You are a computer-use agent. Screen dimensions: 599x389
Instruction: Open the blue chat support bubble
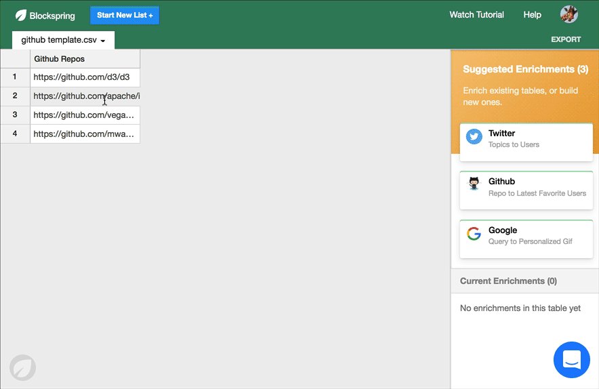[571, 360]
